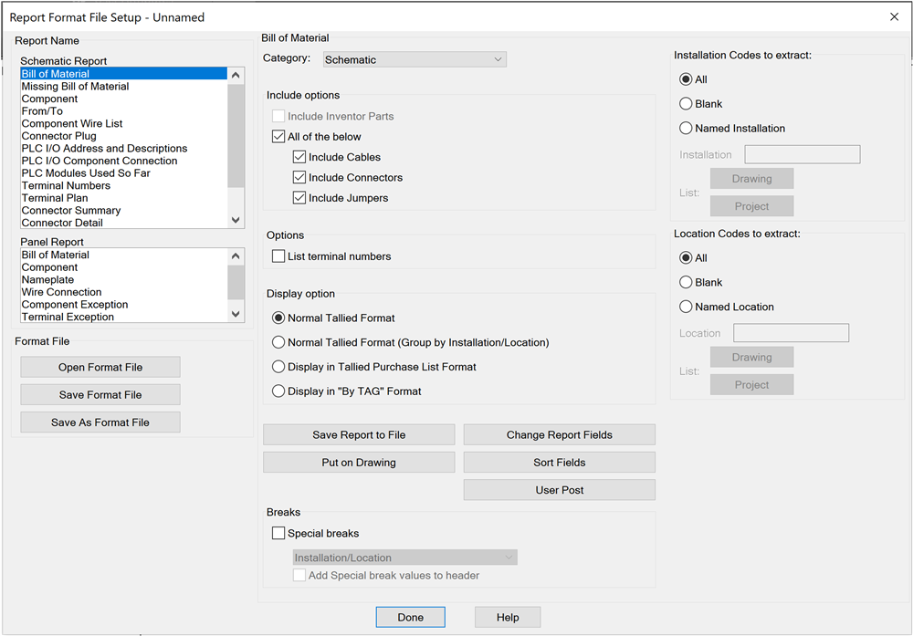Click the Help button
Viewport: 913px width, 636px height.
click(508, 618)
